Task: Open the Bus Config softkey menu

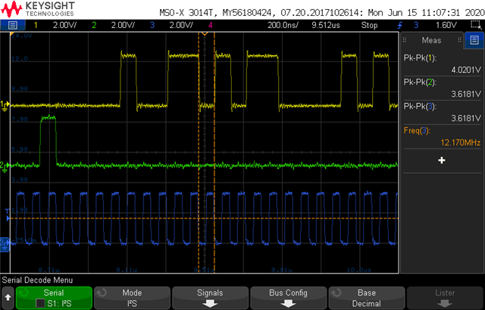Action: (288, 298)
